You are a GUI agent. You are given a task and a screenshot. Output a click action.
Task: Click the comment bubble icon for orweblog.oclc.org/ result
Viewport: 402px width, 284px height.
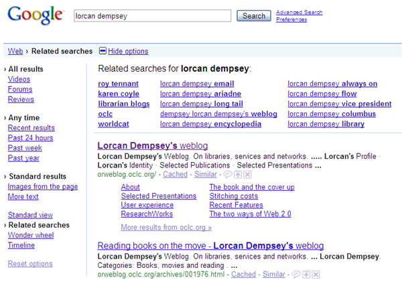click(x=228, y=175)
